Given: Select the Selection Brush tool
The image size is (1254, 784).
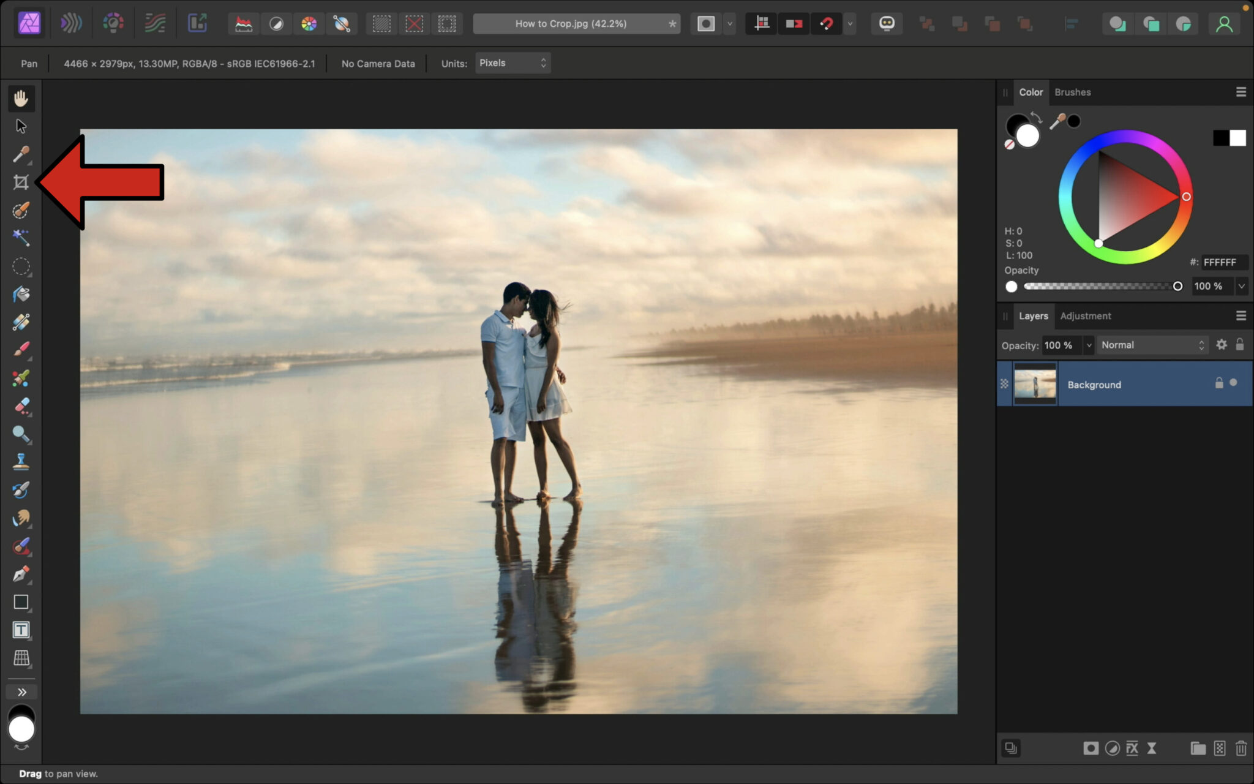Looking at the screenshot, I should coord(21,210).
